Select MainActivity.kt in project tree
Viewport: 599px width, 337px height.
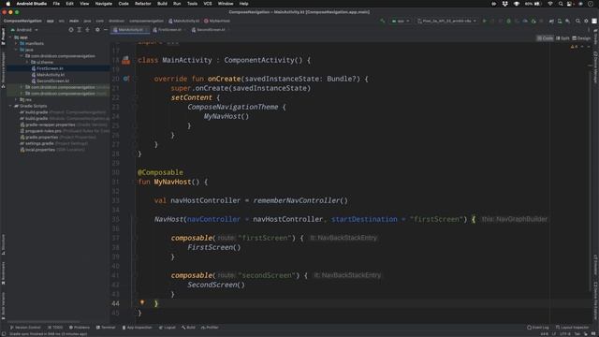coord(51,75)
